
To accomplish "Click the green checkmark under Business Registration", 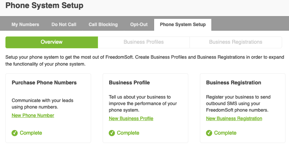I will pyautogui.click(x=209, y=133).
